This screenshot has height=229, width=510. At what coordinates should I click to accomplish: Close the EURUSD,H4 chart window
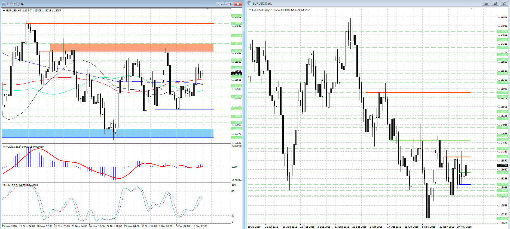click(238, 4)
